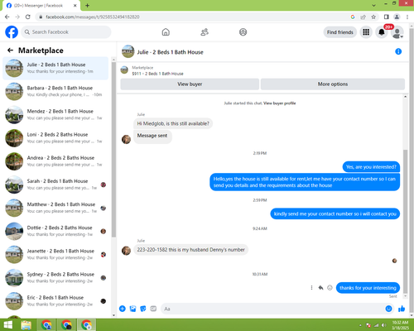414x331 pixels.
Task: Open Jeanette - 2 Beds 1 Bath House chat
Action: pyautogui.click(x=55, y=254)
